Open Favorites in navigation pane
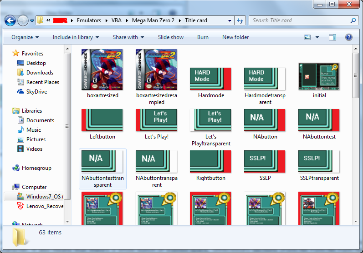Image resolution: width=363 pixels, height=253 pixels. [28, 53]
